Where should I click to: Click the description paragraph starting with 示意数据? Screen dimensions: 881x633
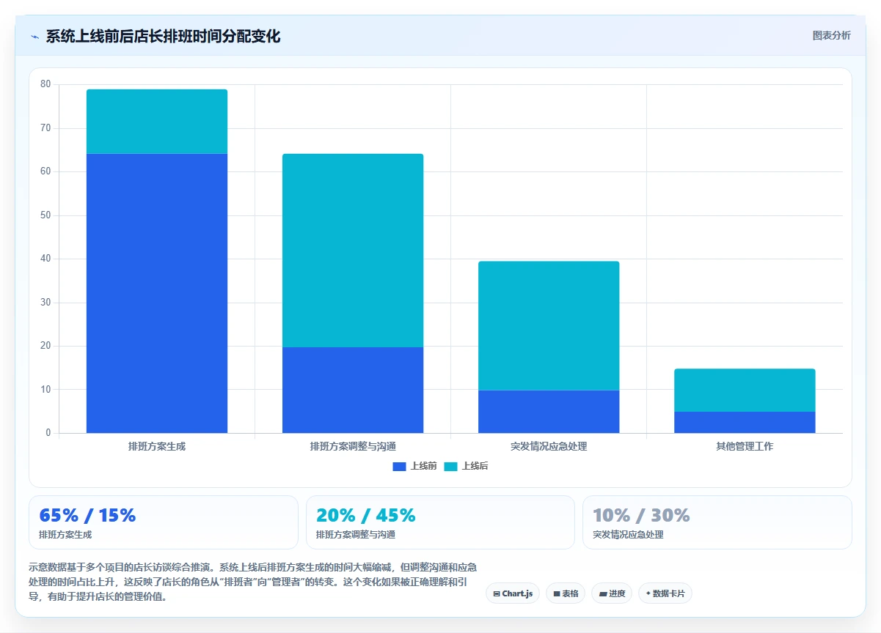pos(254,582)
